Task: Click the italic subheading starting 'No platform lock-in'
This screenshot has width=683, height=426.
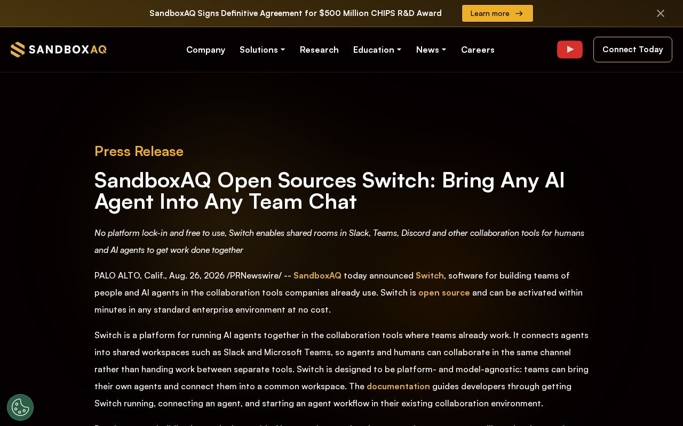Action: 339,241
